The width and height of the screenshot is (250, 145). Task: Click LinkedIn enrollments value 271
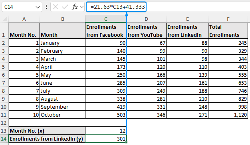click(x=187, y=115)
